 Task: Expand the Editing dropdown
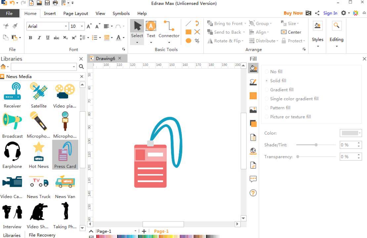[x=337, y=46]
